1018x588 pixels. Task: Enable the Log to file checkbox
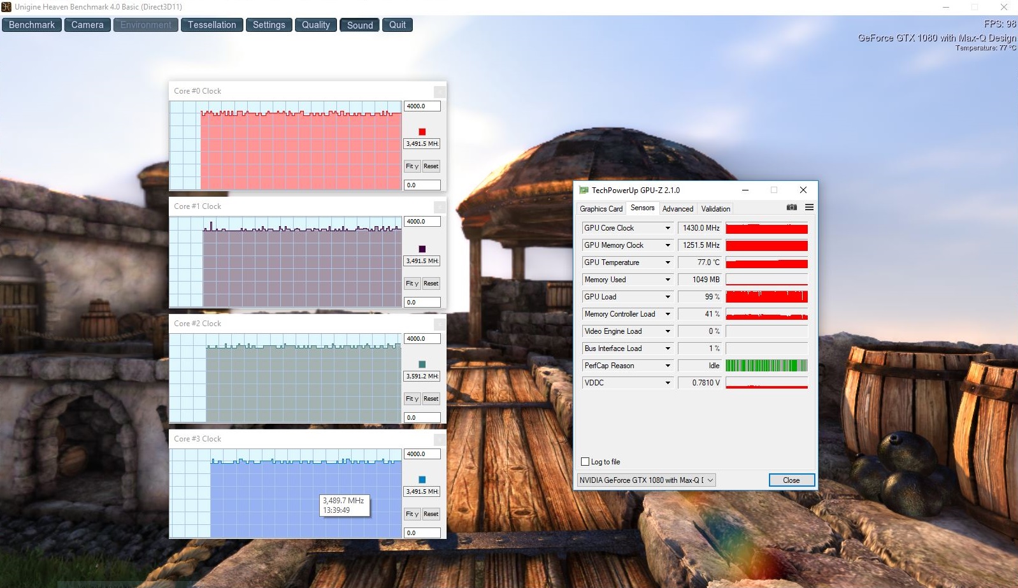[585, 462]
